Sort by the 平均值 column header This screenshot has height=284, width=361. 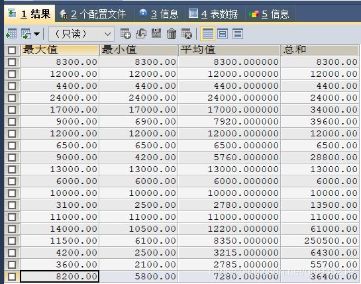point(229,50)
